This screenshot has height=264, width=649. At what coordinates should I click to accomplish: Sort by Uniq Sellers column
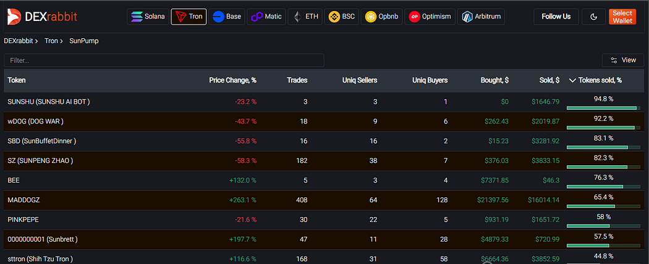tap(360, 80)
